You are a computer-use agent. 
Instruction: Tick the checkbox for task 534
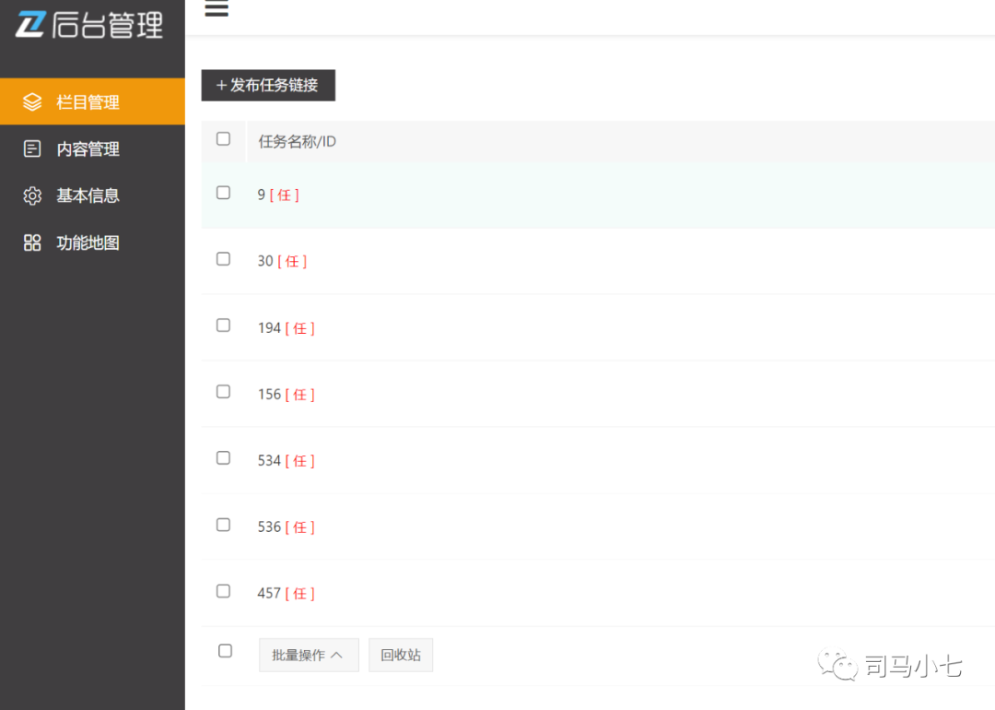click(x=223, y=458)
